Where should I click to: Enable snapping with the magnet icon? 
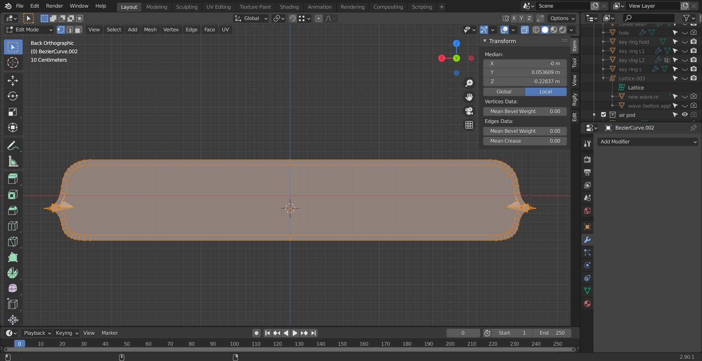(x=292, y=18)
